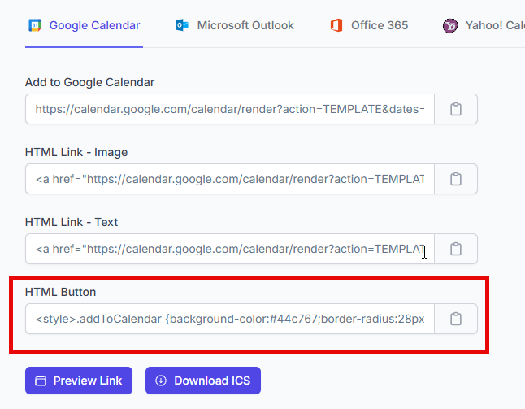Click download arrow icon in Download ICS

click(161, 381)
